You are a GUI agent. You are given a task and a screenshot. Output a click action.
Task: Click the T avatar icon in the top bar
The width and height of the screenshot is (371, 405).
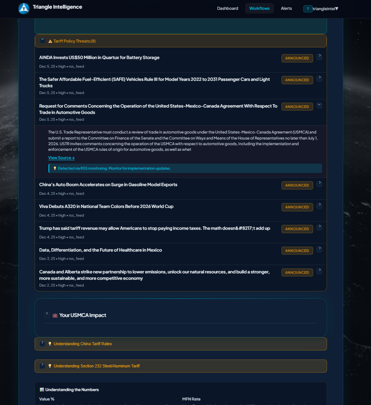(x=307, y=8)
